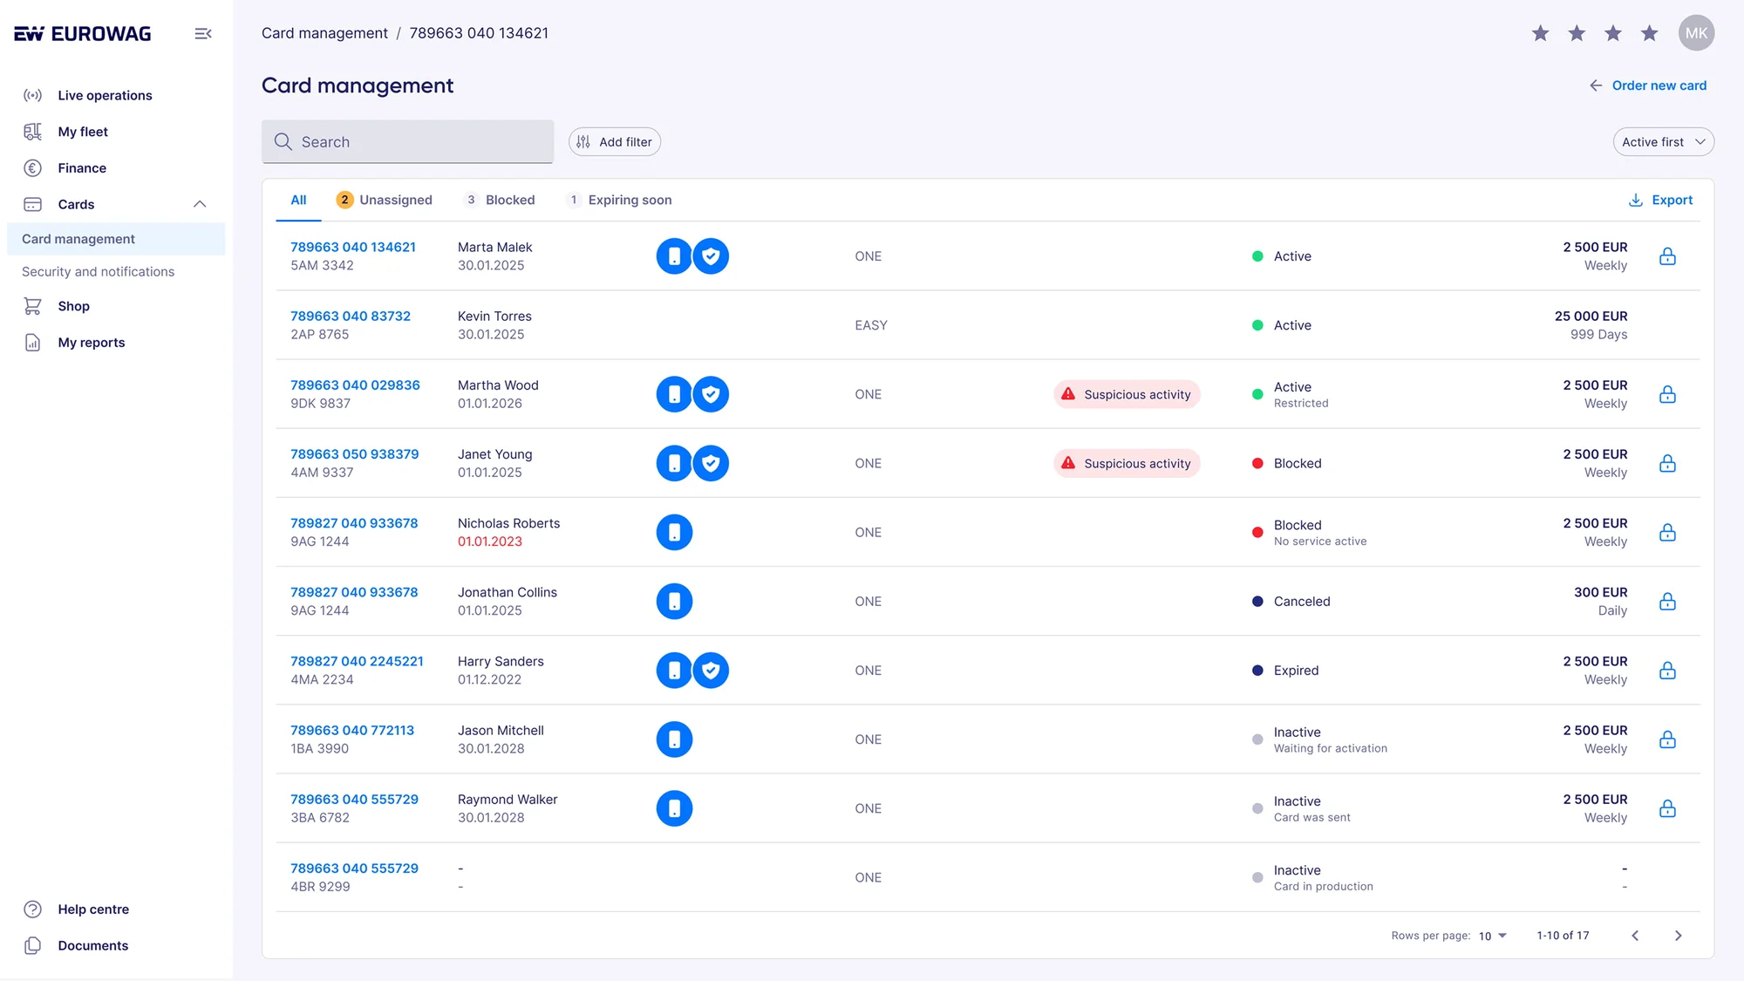
Task: Switch to the Blocked tab
Action: [x=498, y=200]
